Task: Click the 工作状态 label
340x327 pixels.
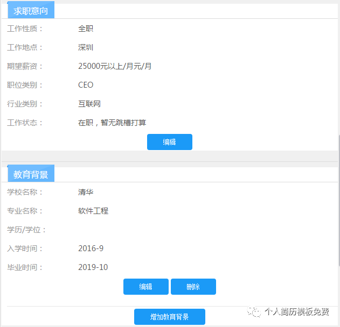Action: tap(24, 123)
